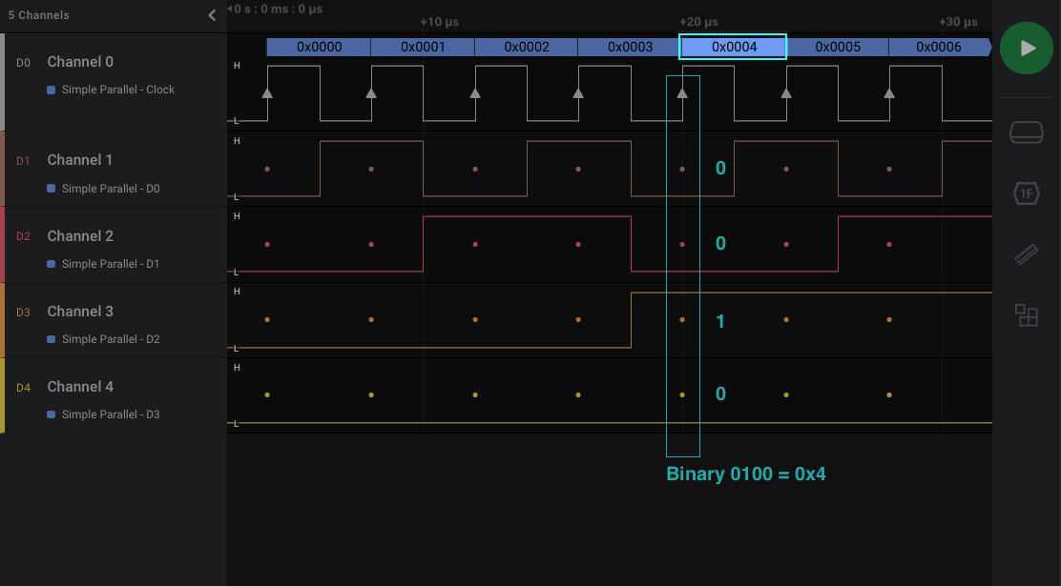Open the extensions panel icon
This screenshot has width=1061, height=586.
pos(1026,315)
